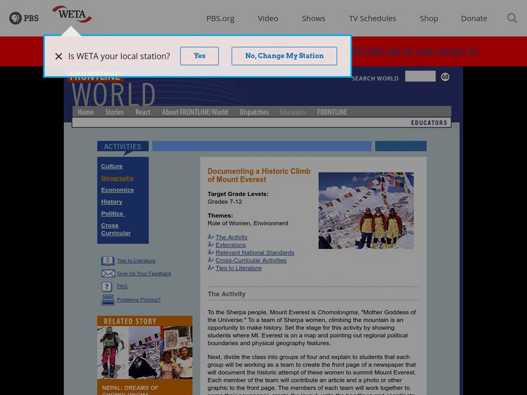Dismiss the local station popup with X
527x395 pixels.
coord(59,56)
